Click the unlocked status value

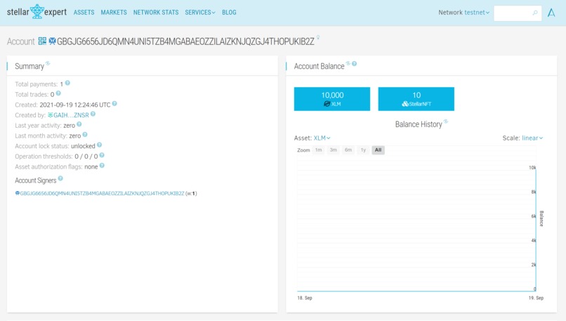83,146
